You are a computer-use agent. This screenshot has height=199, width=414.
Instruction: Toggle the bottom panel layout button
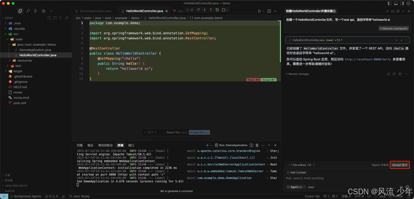coord(395,3)
